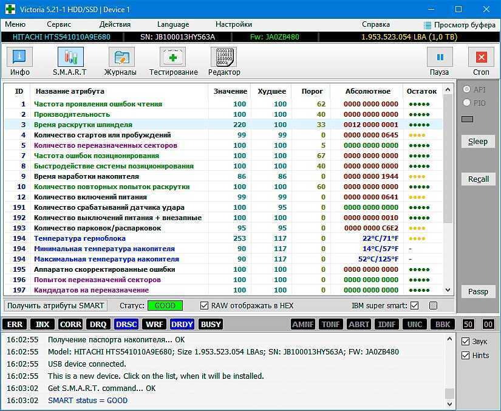Click the CORR status indicator
Screen dimensions: 501x411
(70, 324)
